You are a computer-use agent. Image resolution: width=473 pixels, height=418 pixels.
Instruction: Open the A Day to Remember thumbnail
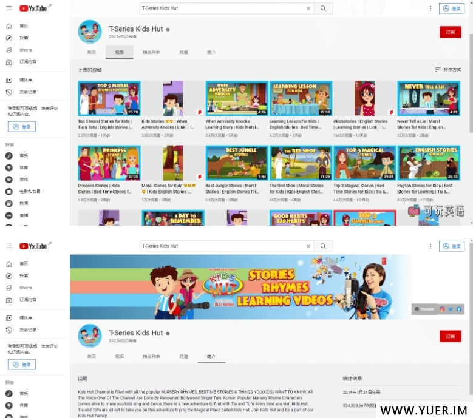tap(173, 218)
